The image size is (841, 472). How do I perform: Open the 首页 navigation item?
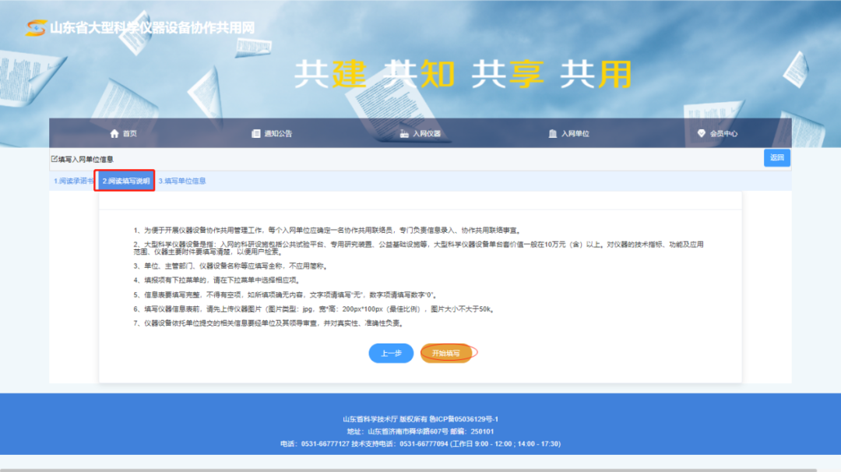pyautogui.click(x=129, y=133)
